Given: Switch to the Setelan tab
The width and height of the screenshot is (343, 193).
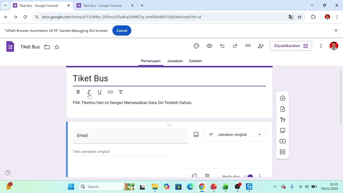Looking at the screenshot, I should pyautogui.click(x=195, y=61).
